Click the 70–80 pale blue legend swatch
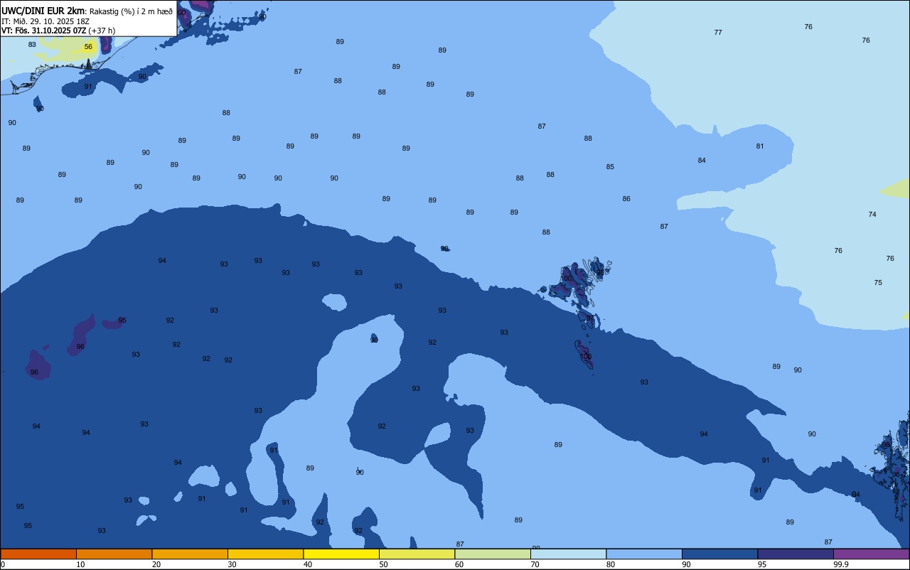Viewport: 910px width, 570px height. [x=568, y=554]
